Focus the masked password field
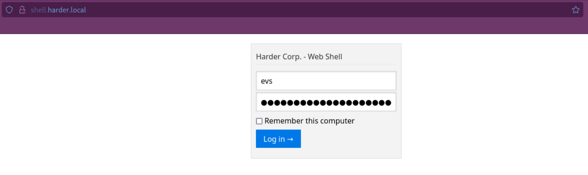The image size is (588, 175). coord(326,102)
